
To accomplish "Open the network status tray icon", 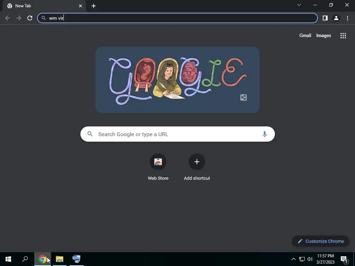I will (x=302, y=259).
